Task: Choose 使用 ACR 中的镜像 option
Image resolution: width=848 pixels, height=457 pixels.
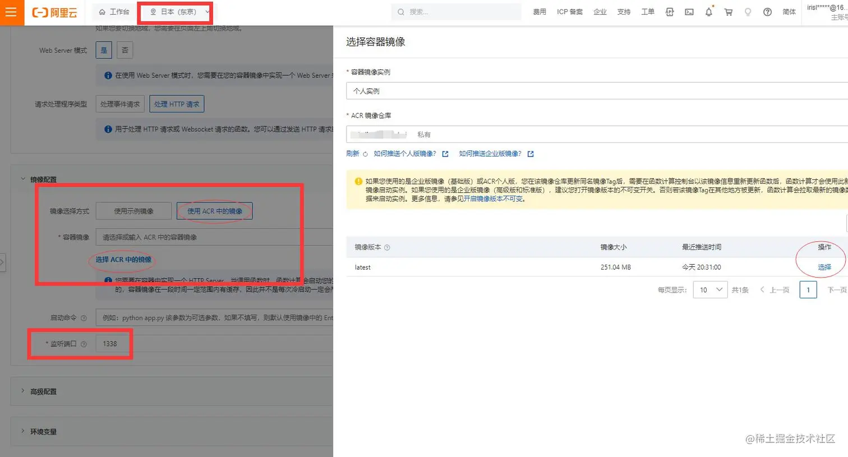Action: 215,211
